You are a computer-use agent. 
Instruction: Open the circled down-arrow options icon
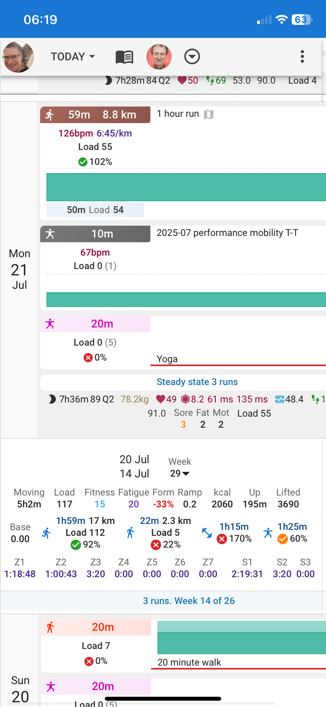point(192,57)
